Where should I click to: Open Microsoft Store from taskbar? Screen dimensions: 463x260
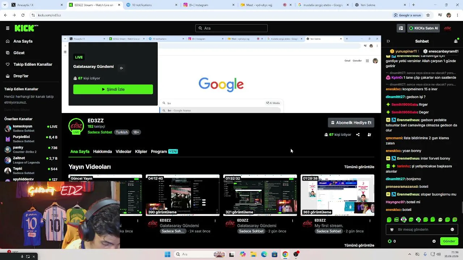point(275,254)
